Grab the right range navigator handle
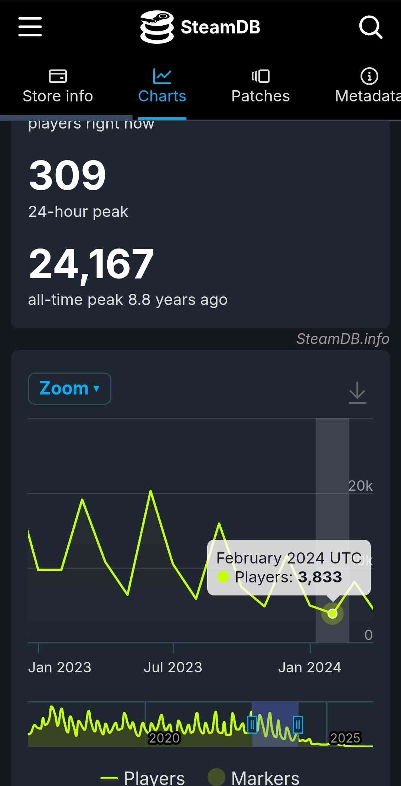 (x=298, y=724)
